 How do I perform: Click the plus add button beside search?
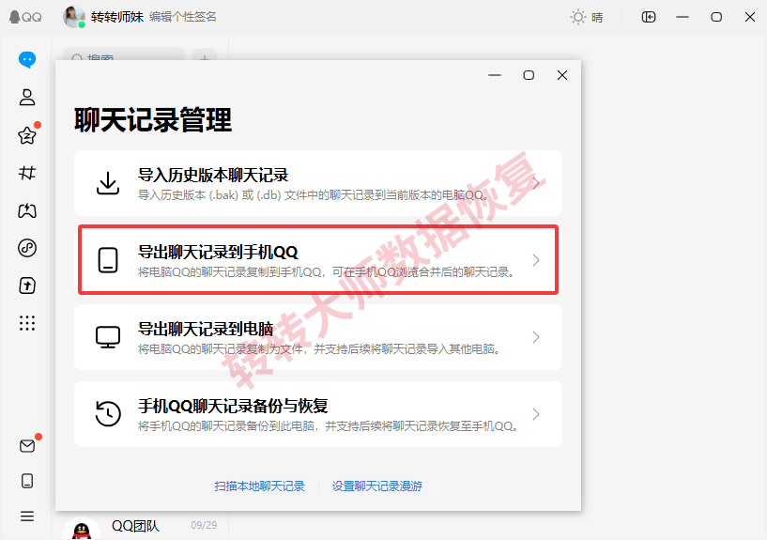pyautogui.click(x=205, y=54)
